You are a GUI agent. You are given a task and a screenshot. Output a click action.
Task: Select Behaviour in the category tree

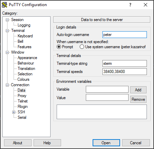26,63
